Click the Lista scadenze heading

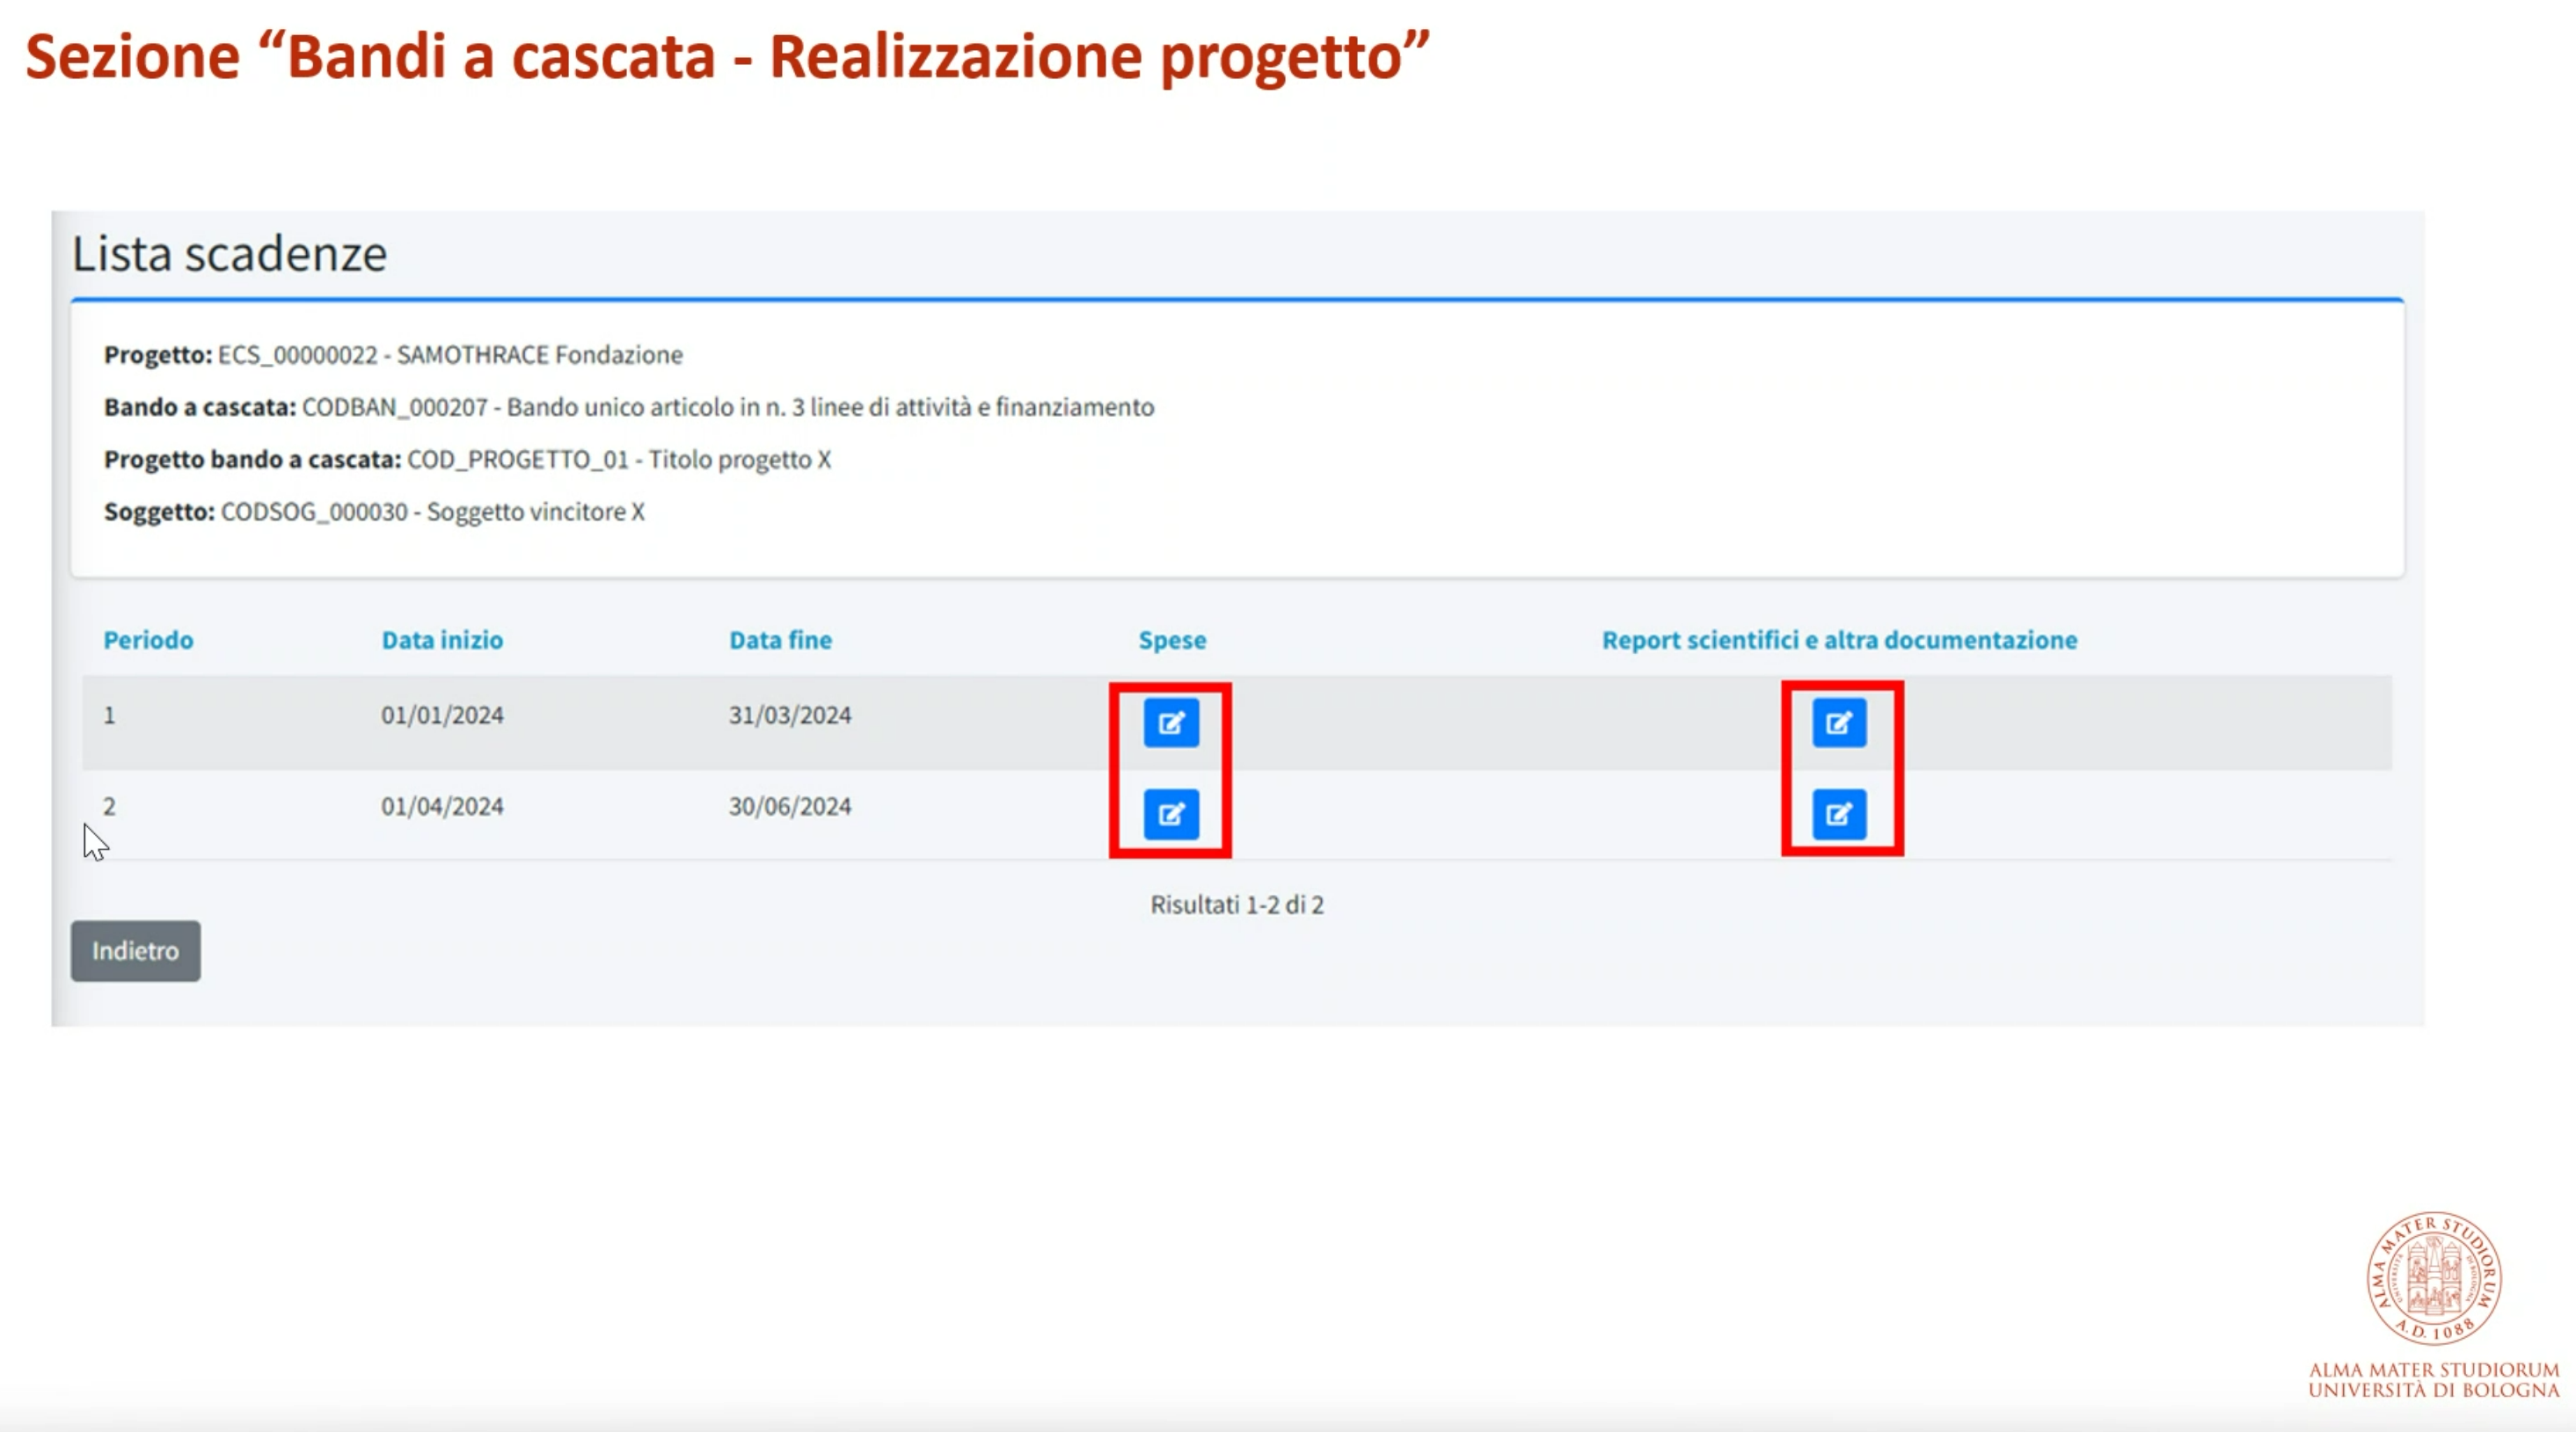(229, 254)
